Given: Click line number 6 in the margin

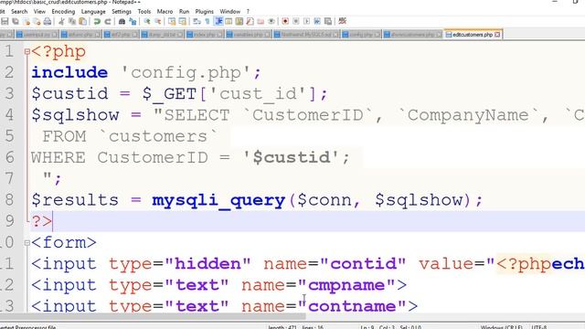Looking at the screenshot, I should pyautogui.click(x=10, y=157).
